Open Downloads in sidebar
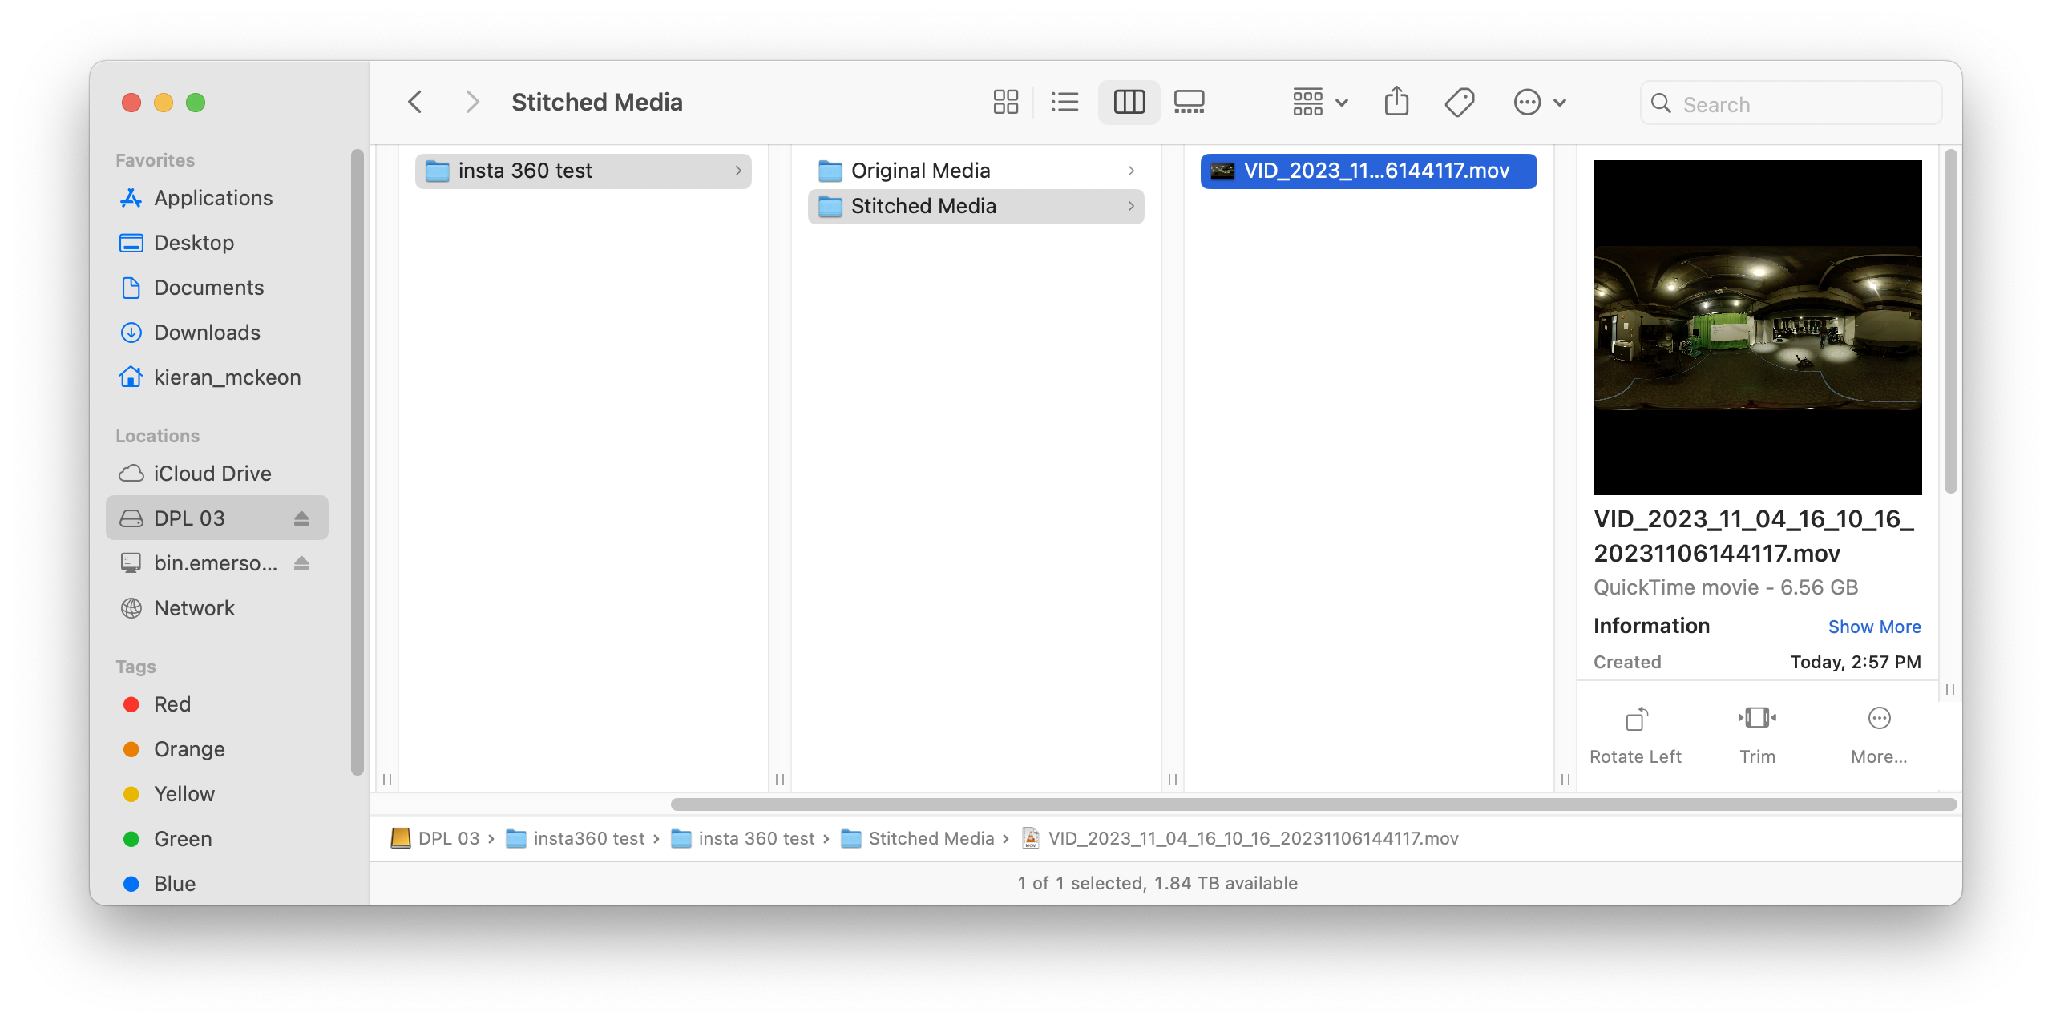 click(216, 333)
